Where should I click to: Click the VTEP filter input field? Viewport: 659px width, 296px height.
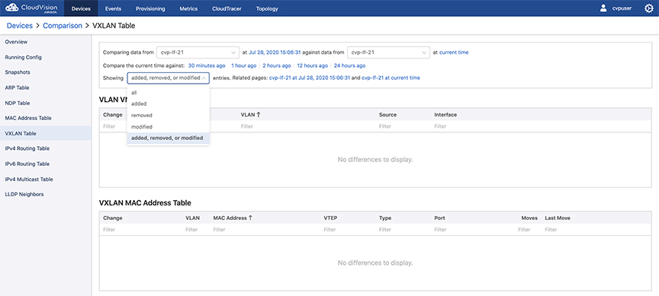pos(348,229)
